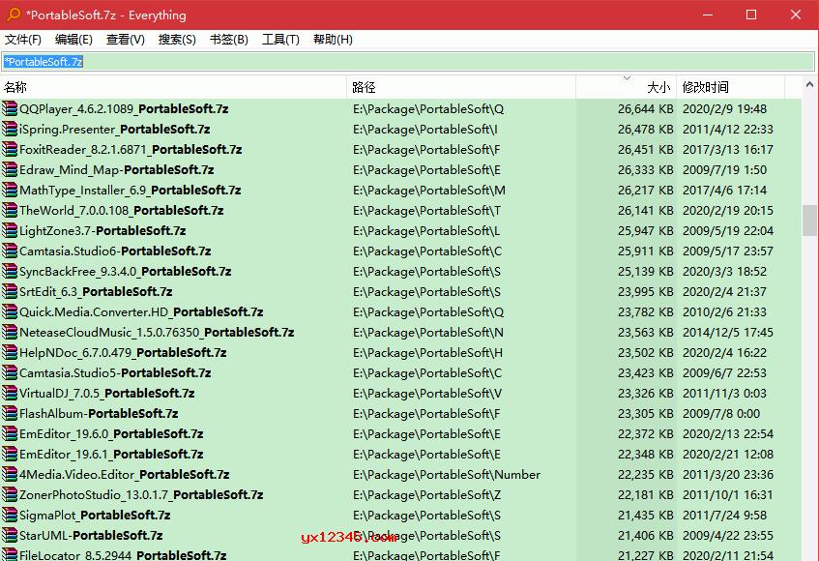Click the date 2014/12/5 17:45
The height and width of the screenshot is (561, 819).
click(x=727, y=332)
